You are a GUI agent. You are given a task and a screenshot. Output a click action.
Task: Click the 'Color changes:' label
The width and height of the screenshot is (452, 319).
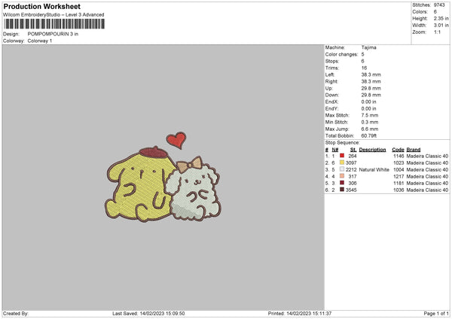pos(341,54)
